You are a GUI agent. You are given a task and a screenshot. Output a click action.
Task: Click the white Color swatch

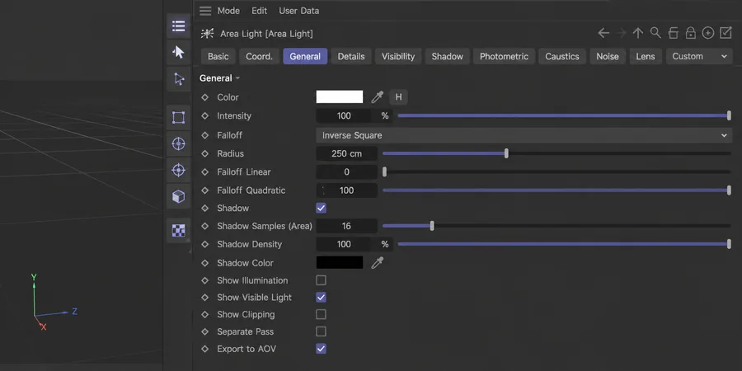coord(340,96)
